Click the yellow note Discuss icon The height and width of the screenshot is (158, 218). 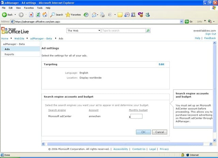[120, 15]
